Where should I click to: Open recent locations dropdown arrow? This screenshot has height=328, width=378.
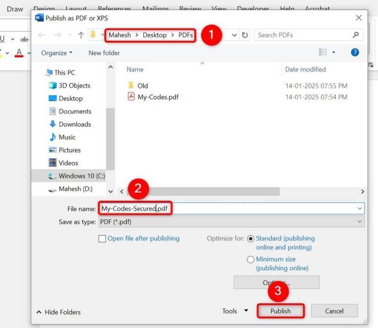[x=70, y=35]
